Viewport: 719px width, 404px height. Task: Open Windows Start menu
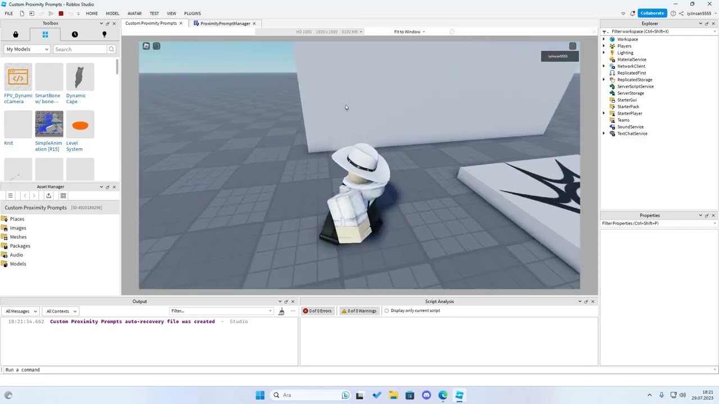click(x=260, y=395)
